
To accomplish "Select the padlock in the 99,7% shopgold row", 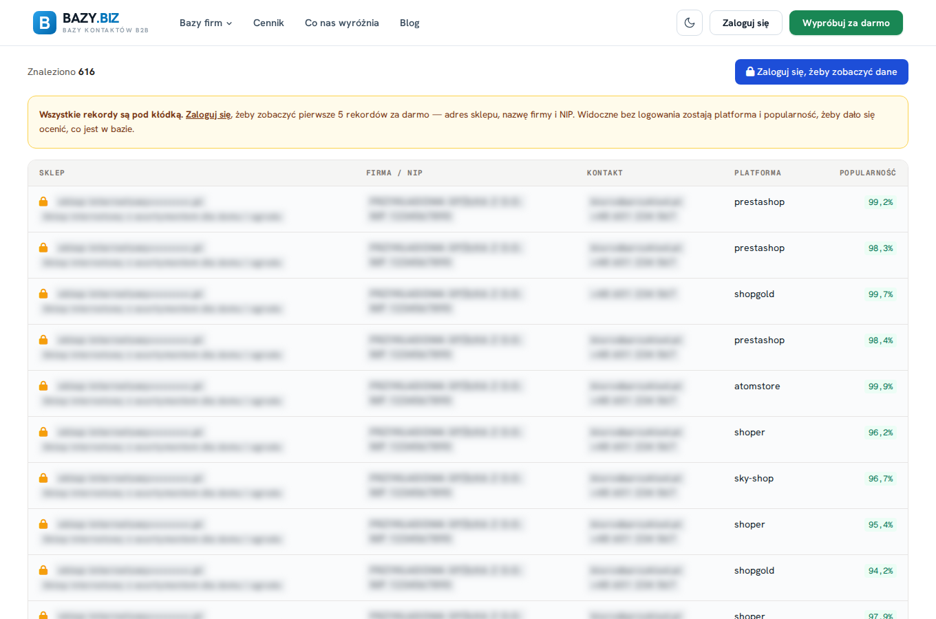I will click(43, 294).
